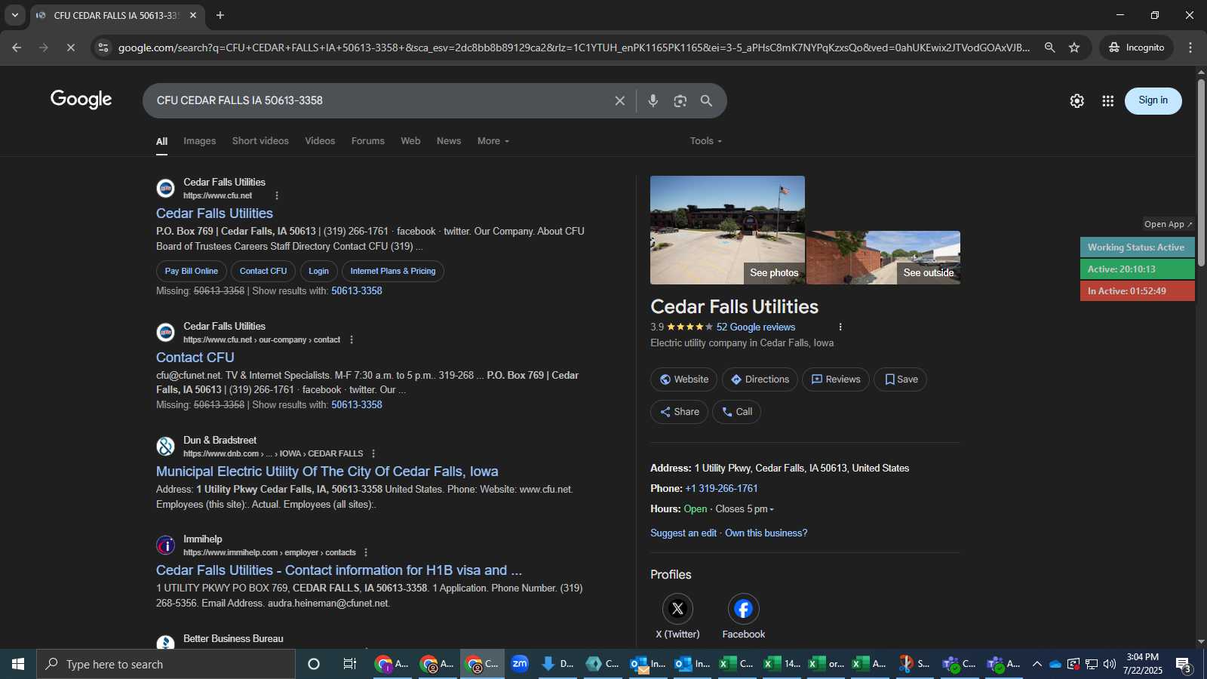The image size is (1207, 679).
Task: Open Reviews button in knowledge panel
Action: coord(836,379)
